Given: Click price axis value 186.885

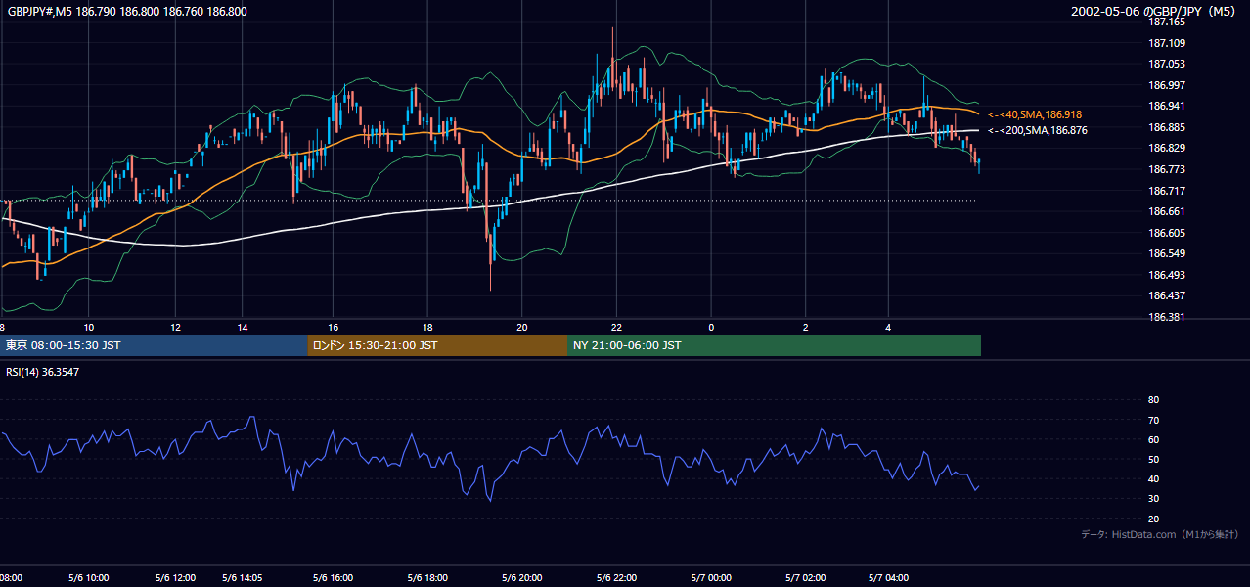Looking at the screenshot, I should tap(1166, 127).
